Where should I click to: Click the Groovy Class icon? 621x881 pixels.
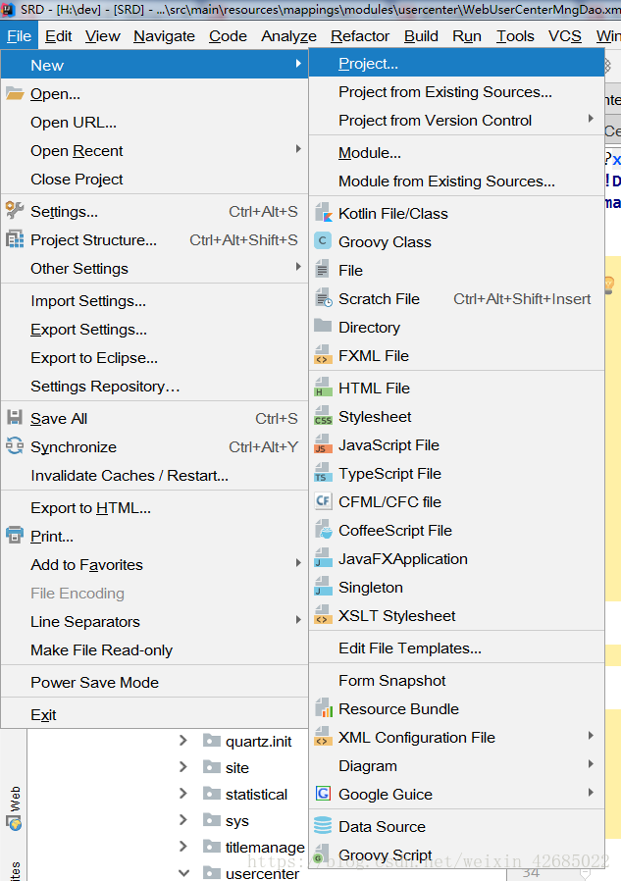(x=323, y=241)
